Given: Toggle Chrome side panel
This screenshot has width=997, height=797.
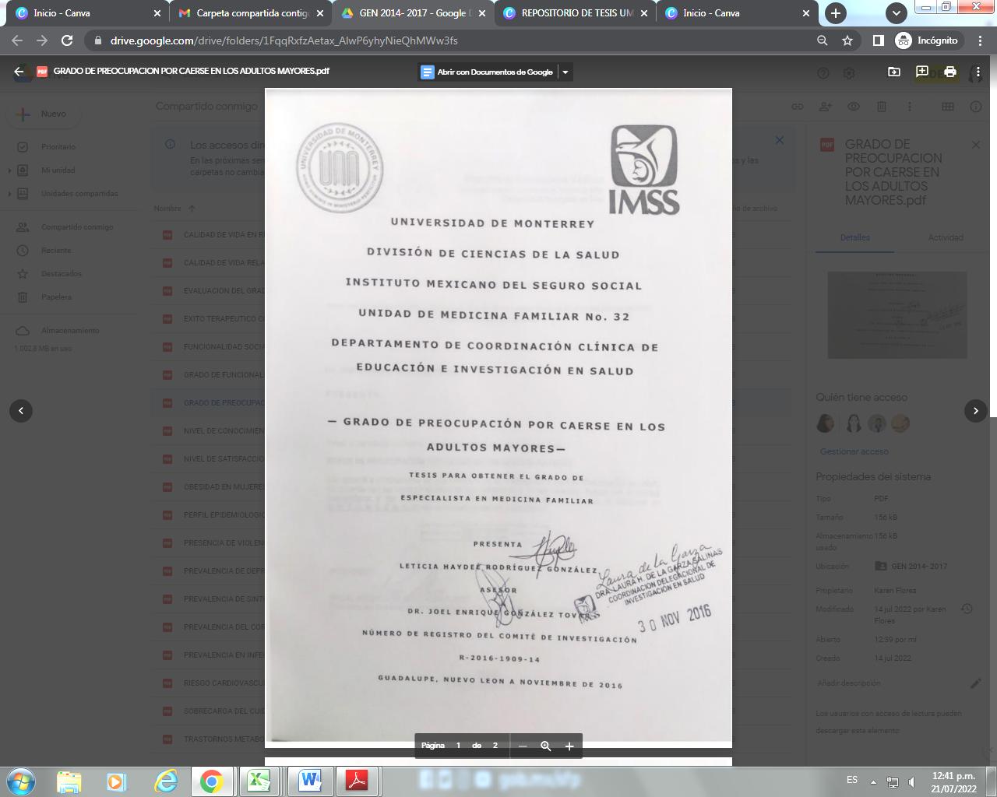Looking at the screenshot, I should coord(878,40).
